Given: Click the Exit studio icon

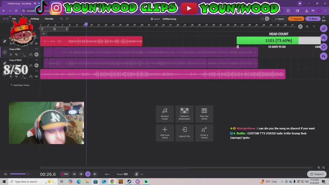Looking at the screenshot, I should point(324,19).
